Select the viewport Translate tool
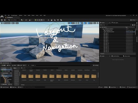The width and height of the screenshot is (138, 103). [x=70, y=23]
